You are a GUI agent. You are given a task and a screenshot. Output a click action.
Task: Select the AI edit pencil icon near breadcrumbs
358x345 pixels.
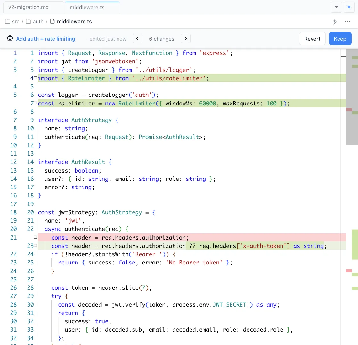[x=335, y=21]
